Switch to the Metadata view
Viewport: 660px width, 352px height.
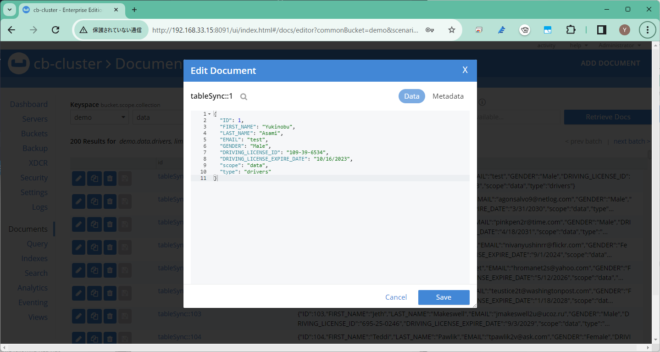pos(448,96)
